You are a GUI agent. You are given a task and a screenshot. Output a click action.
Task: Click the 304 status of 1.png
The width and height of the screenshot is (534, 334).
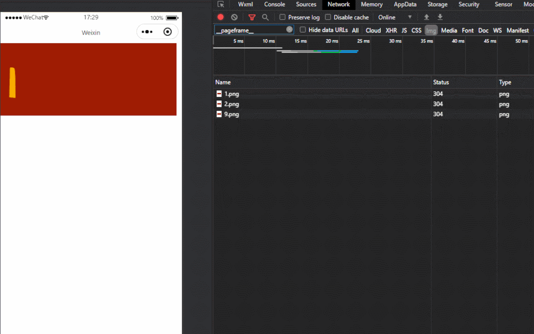[438, 94]
